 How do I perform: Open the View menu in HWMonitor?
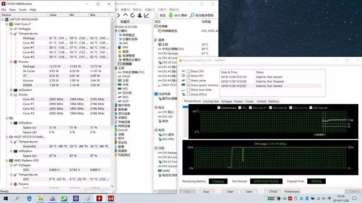coord(12,9)
